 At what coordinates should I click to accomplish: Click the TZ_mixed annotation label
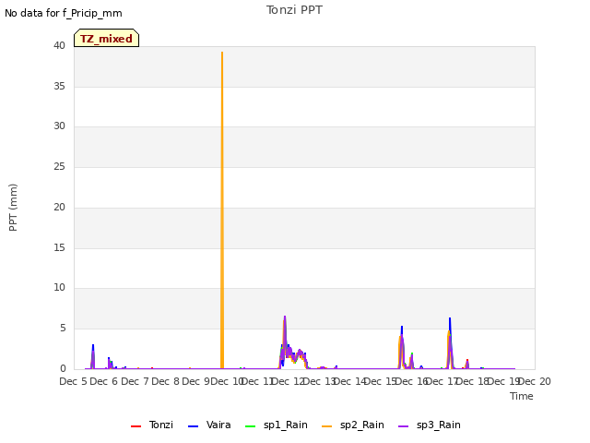click(107, 38)
